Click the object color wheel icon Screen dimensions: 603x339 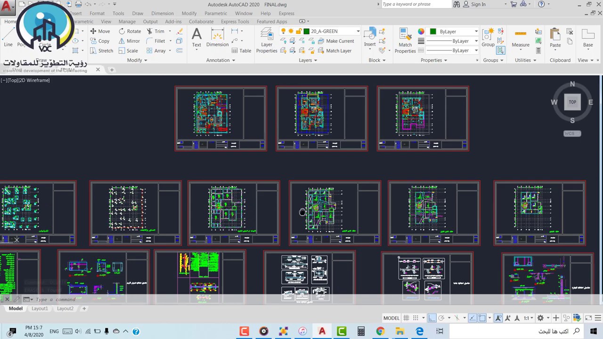tap(421, 31)
